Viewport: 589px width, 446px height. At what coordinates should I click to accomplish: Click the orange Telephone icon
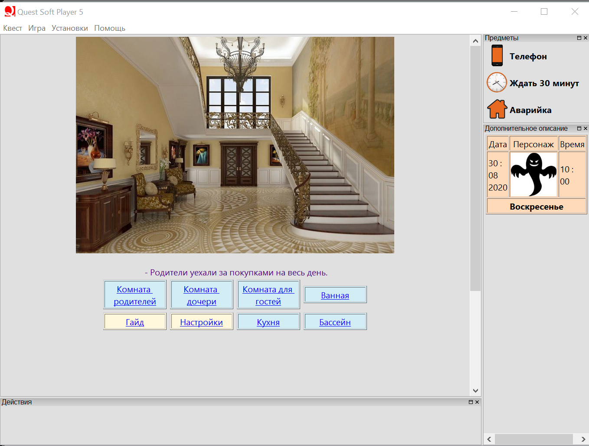[x=497, y=56]
